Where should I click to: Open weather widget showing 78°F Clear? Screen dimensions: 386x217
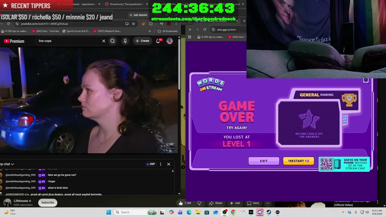pyautogui.click(x=9, y=212)
